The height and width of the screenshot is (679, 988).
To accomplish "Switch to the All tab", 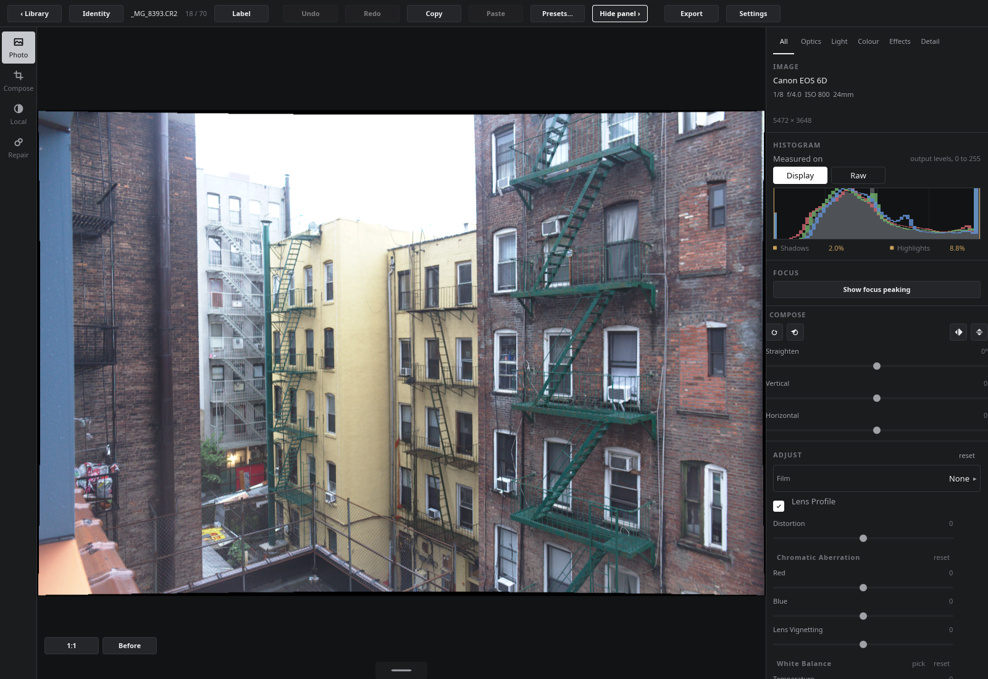I will [x=784, y=41].
